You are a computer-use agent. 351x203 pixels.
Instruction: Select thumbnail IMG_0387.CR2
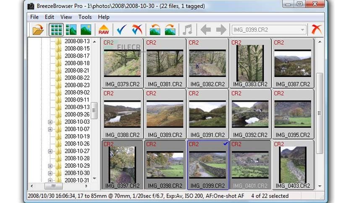tap(293, 63)
